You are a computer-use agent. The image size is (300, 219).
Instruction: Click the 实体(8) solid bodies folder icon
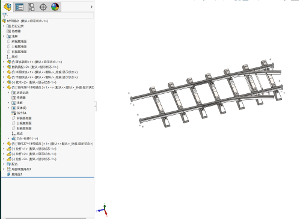[14, 108]
